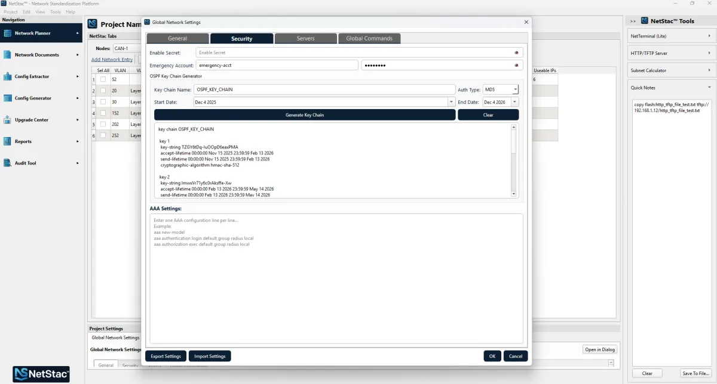Click into the AAA Settings text area

coord(336,278)
